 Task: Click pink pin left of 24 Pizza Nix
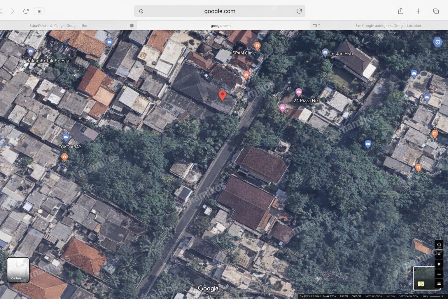pyautogui.click(x=282, y=108)
